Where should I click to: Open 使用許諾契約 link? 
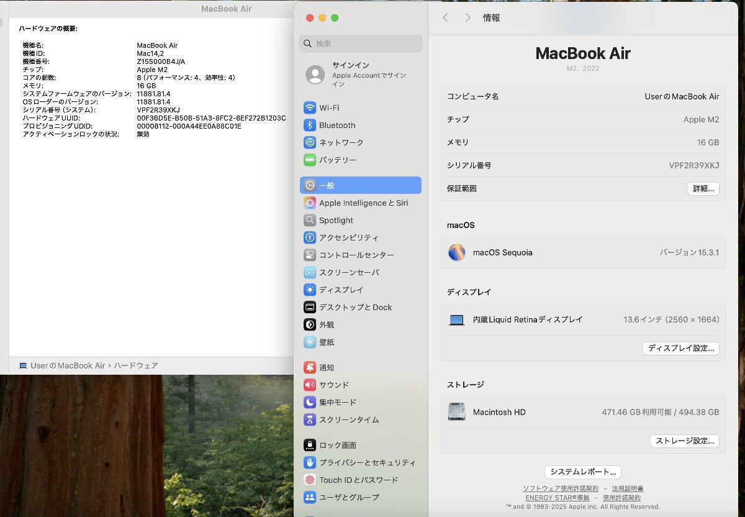pyautogui.click(x=621, y=498)
